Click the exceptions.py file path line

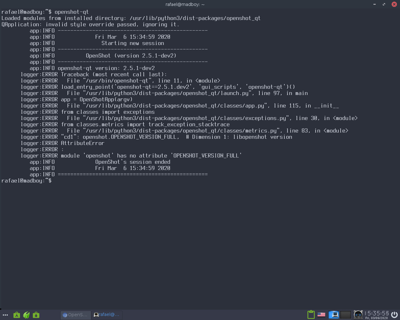coord(189,118)
